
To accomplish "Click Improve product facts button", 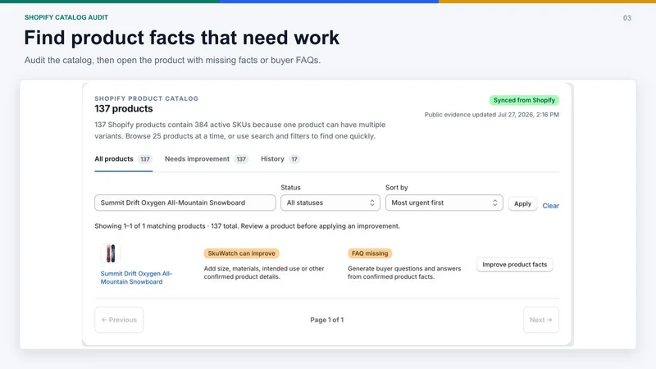I will [x=515, y=265].
